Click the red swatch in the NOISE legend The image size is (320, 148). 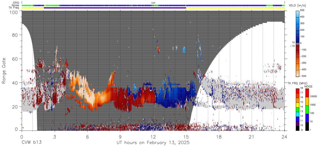pyautogui.click(x=307, y=92)
